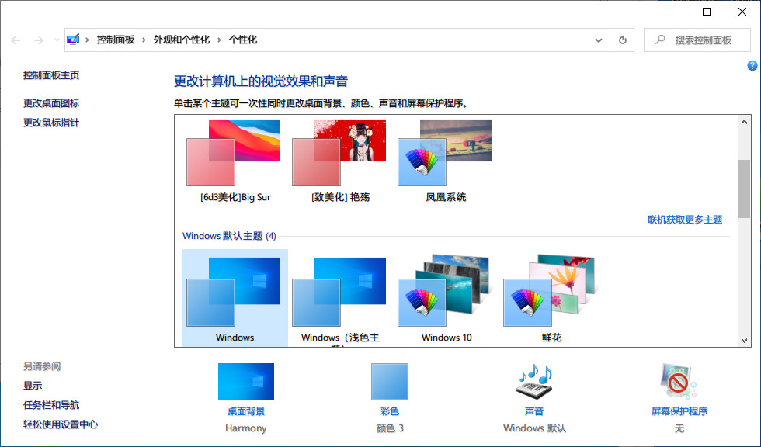
Task: Maximize the personalization window
Action: coord(707,12)
